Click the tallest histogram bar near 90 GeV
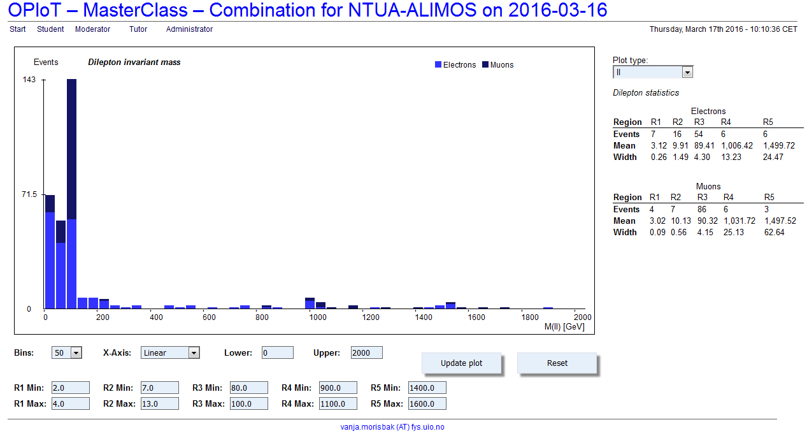 coord(71,194)
